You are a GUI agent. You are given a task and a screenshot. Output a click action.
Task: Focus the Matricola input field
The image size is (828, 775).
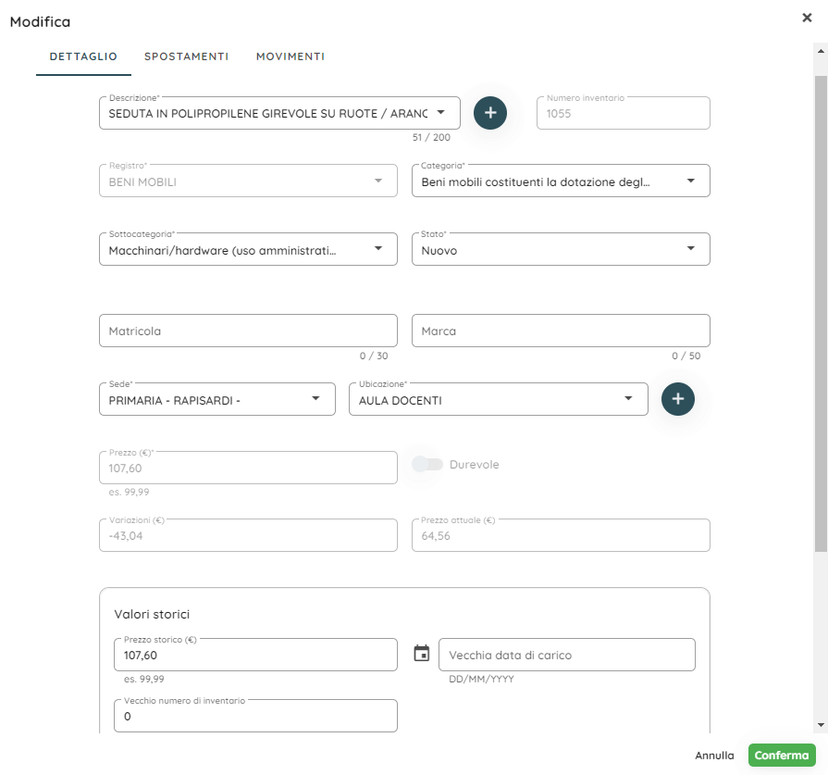(x=248, y=331)
